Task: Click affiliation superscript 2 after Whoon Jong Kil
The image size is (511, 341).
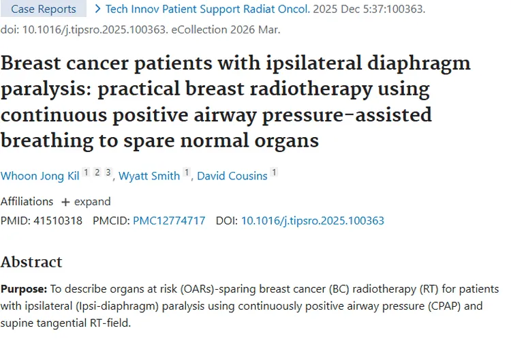Action: pos(97,173)
